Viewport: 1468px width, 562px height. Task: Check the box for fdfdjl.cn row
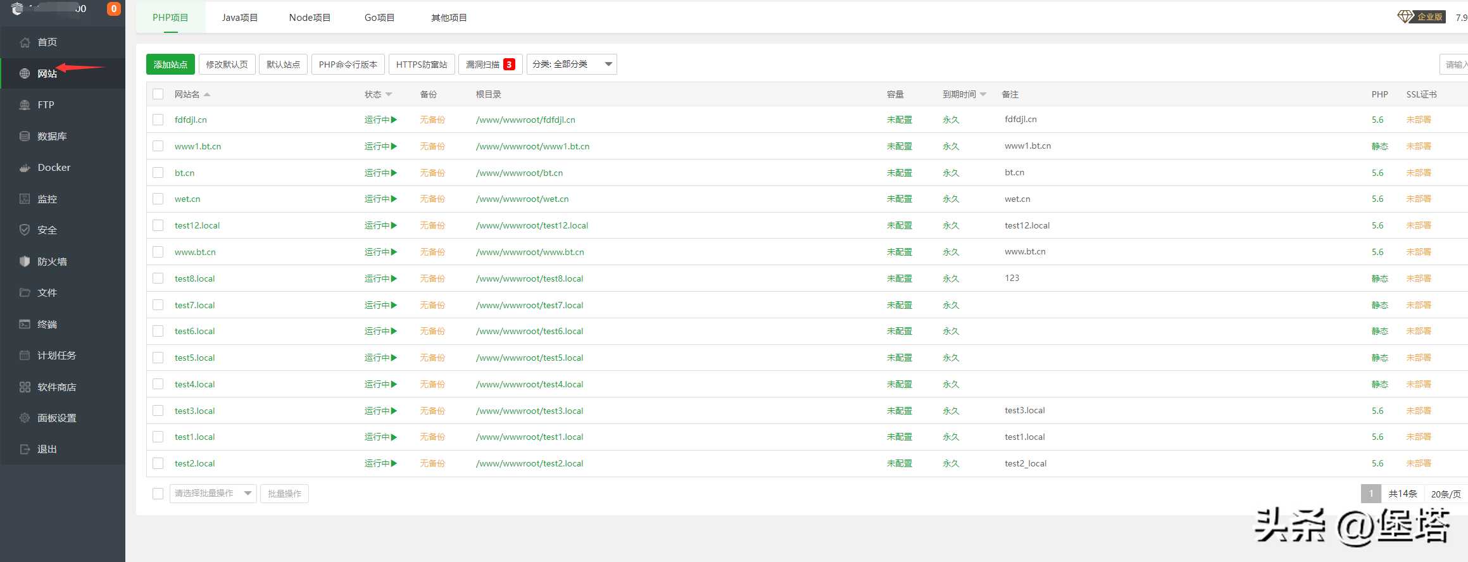coord(158,120)
